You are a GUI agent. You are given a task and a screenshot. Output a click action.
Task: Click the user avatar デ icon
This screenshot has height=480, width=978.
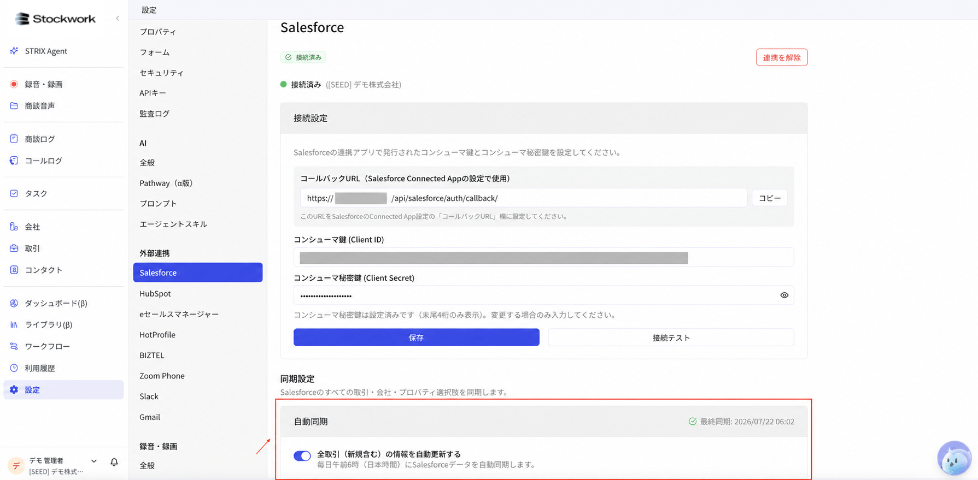point(16,465)
